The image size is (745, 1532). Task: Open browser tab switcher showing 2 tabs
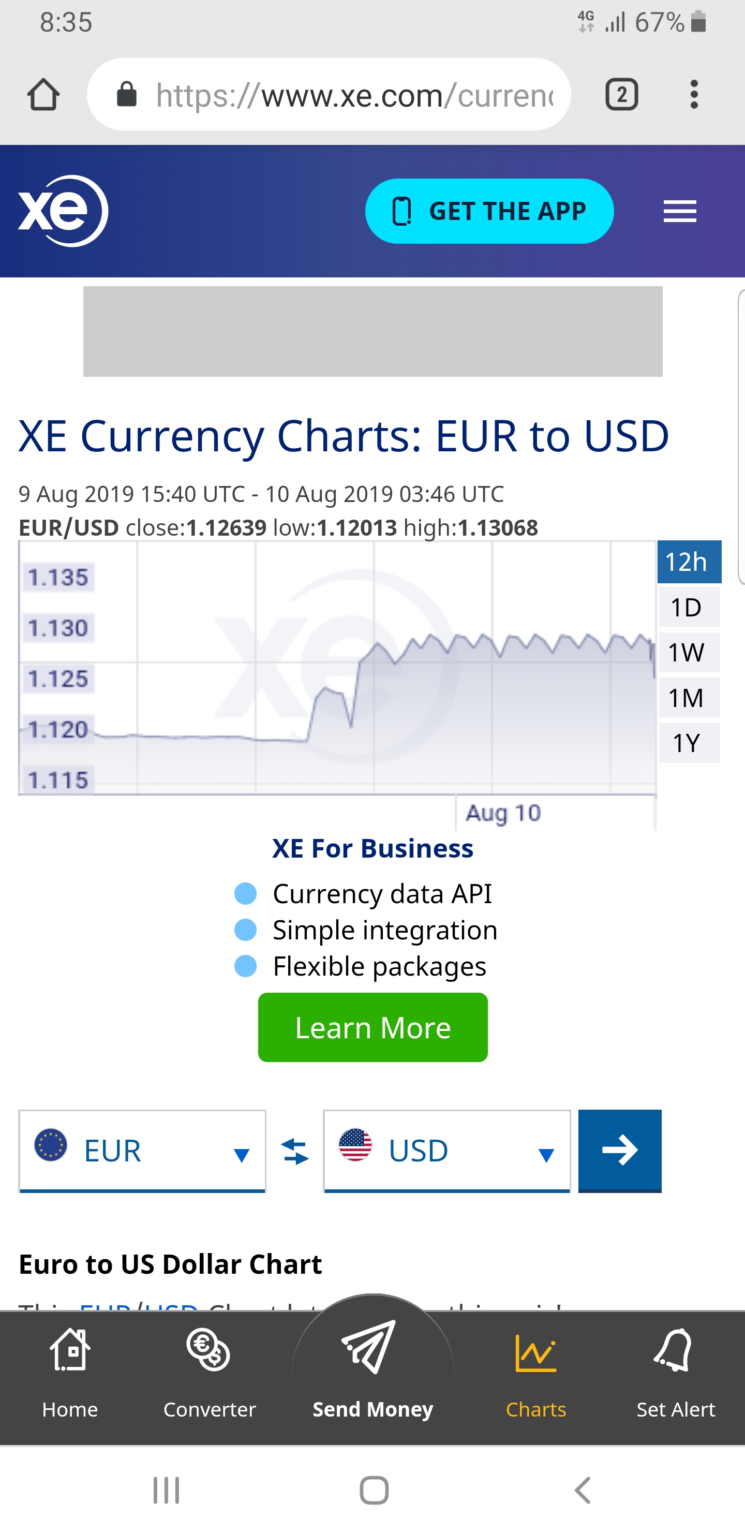(x=621, y=95)
